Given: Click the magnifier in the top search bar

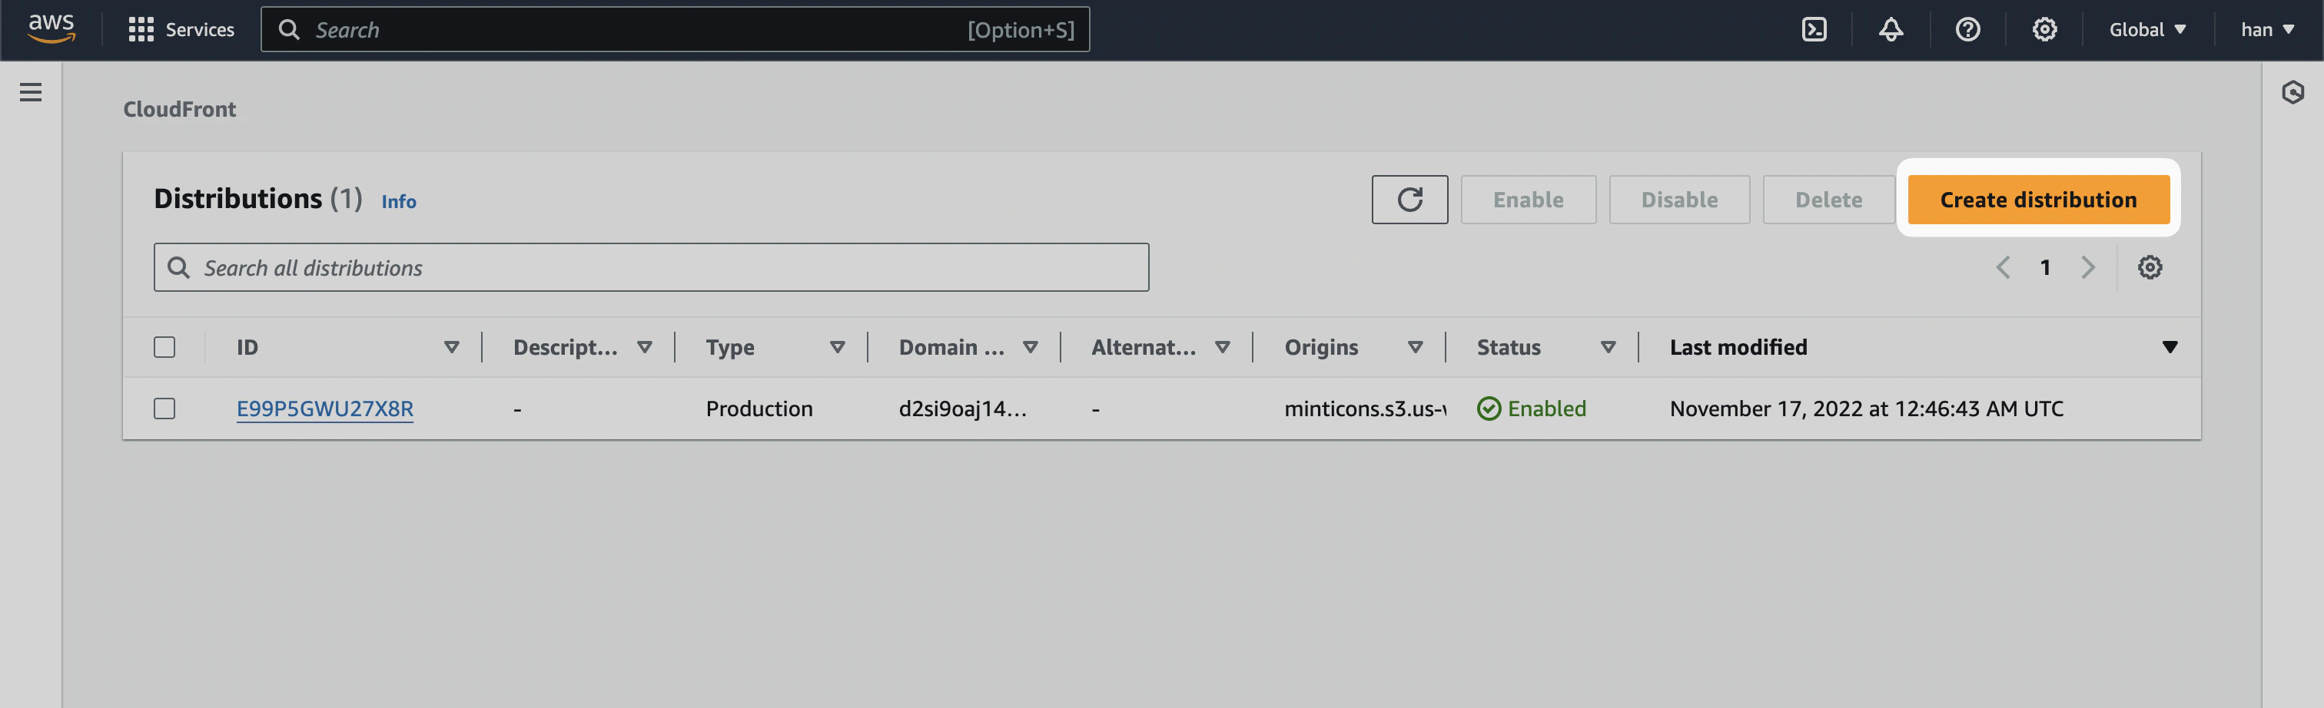Looking at the screenshot, I should click(x=290, y=29).
